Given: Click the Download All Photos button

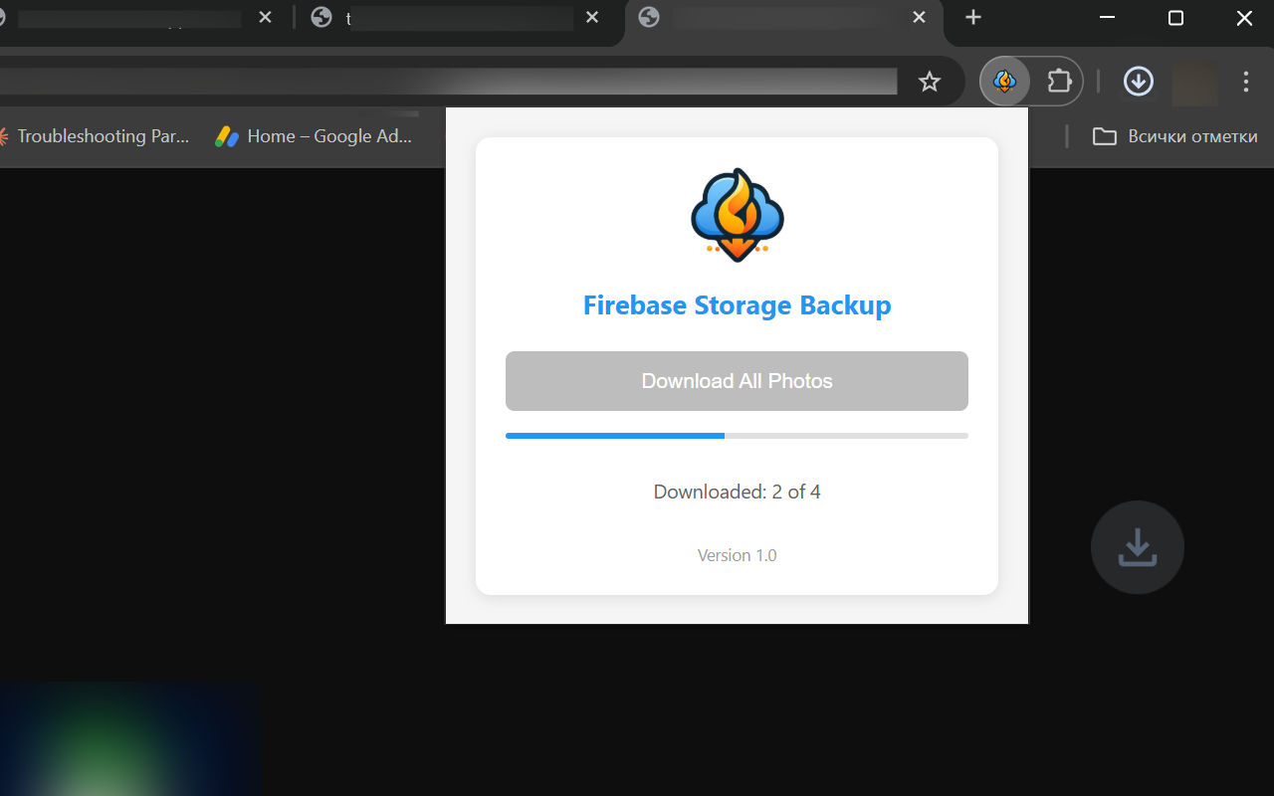Looking at the screenshot, I should coord(737,381).
